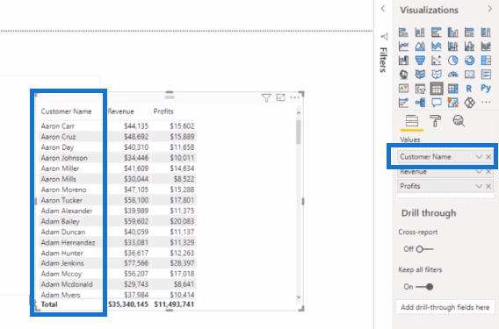The height and width of the screenshot is (329, 499).
Task: Select the Clustered column chart visual
Action: coord(452,32)
